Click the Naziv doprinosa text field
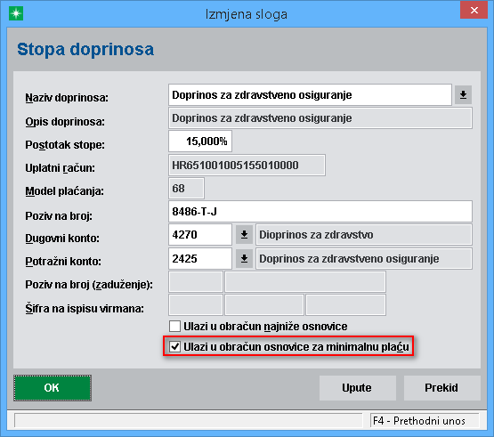Viewport: 494px width, 437px height. 310,95
